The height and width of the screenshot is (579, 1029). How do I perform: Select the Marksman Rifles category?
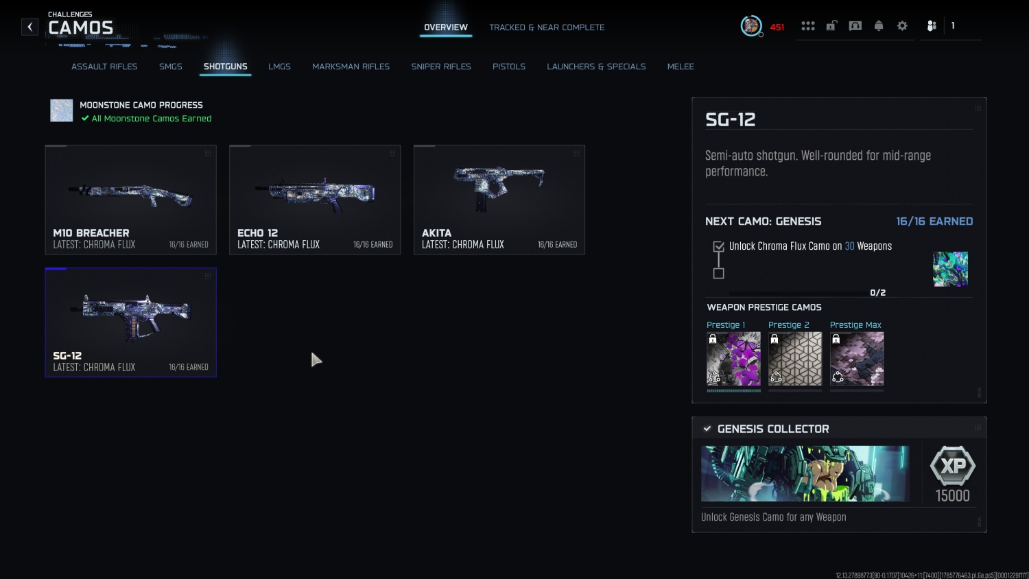351,67
